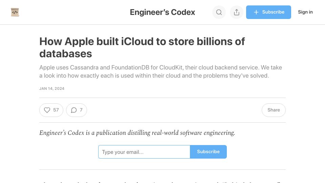Go to Engineer's Codex publication title
The height and width of the screenshot is (183, 325).
click(162, 12)
